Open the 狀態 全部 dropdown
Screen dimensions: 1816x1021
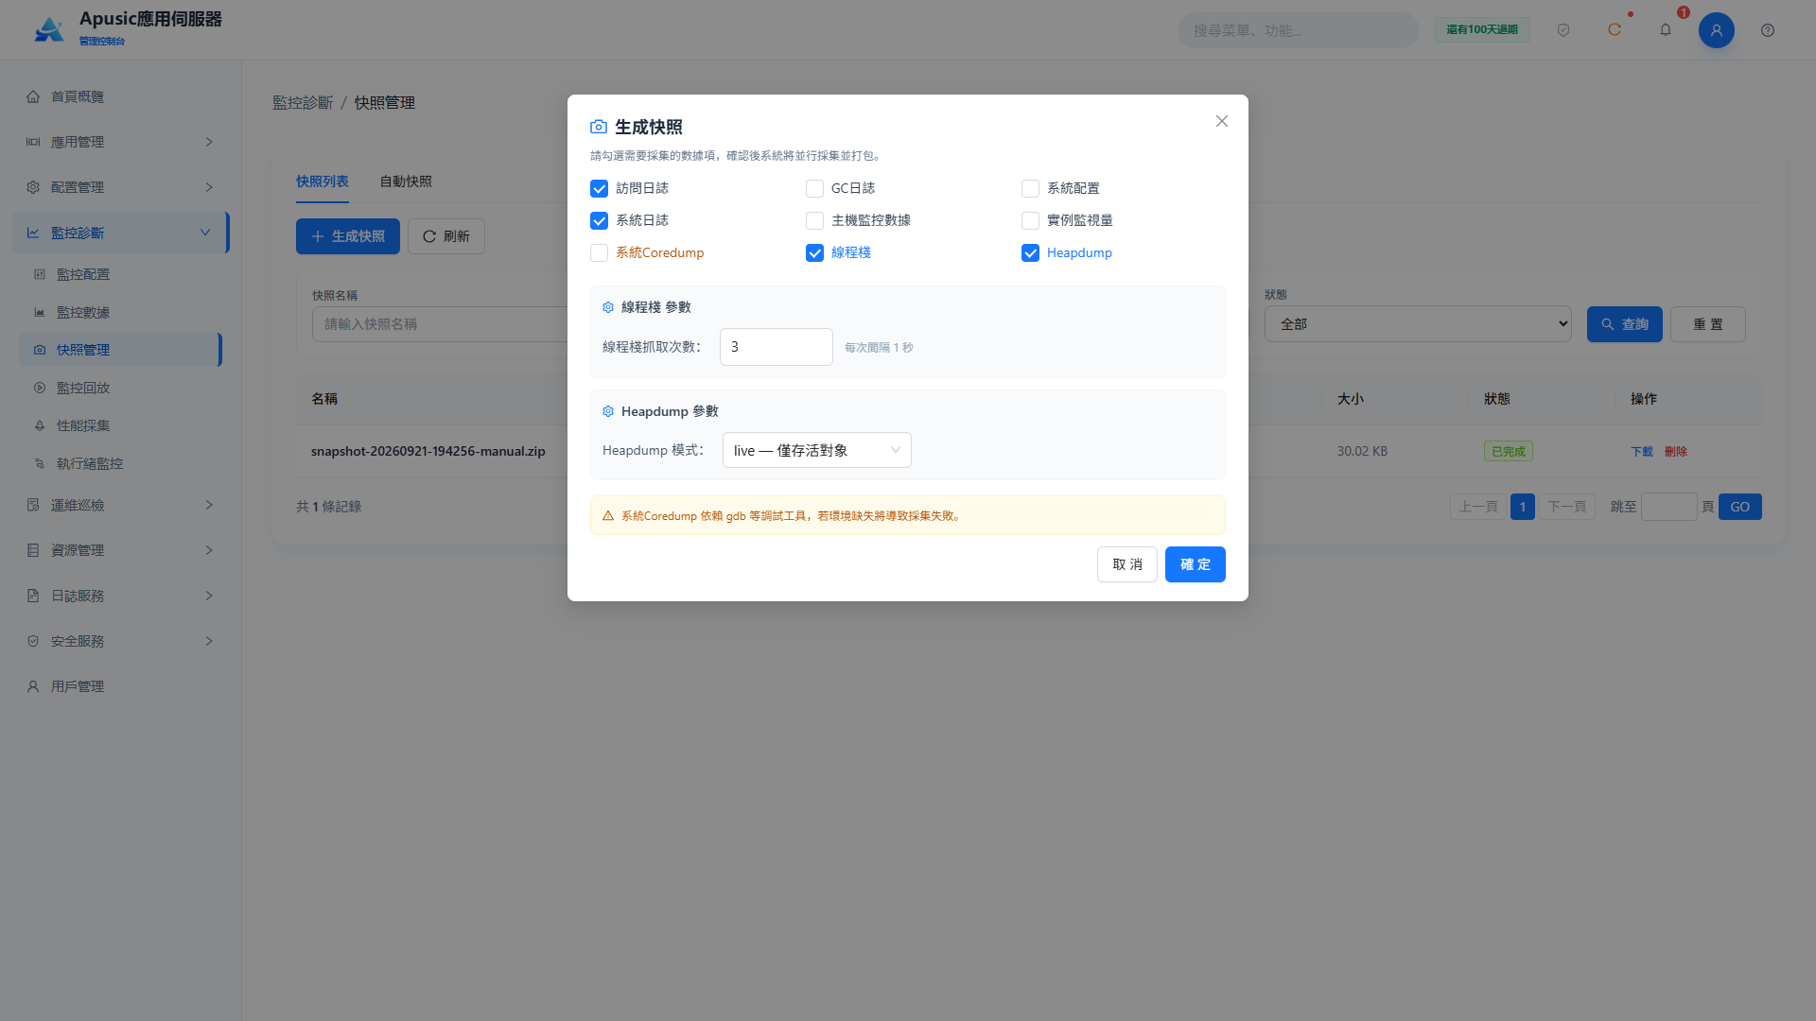1418,324
